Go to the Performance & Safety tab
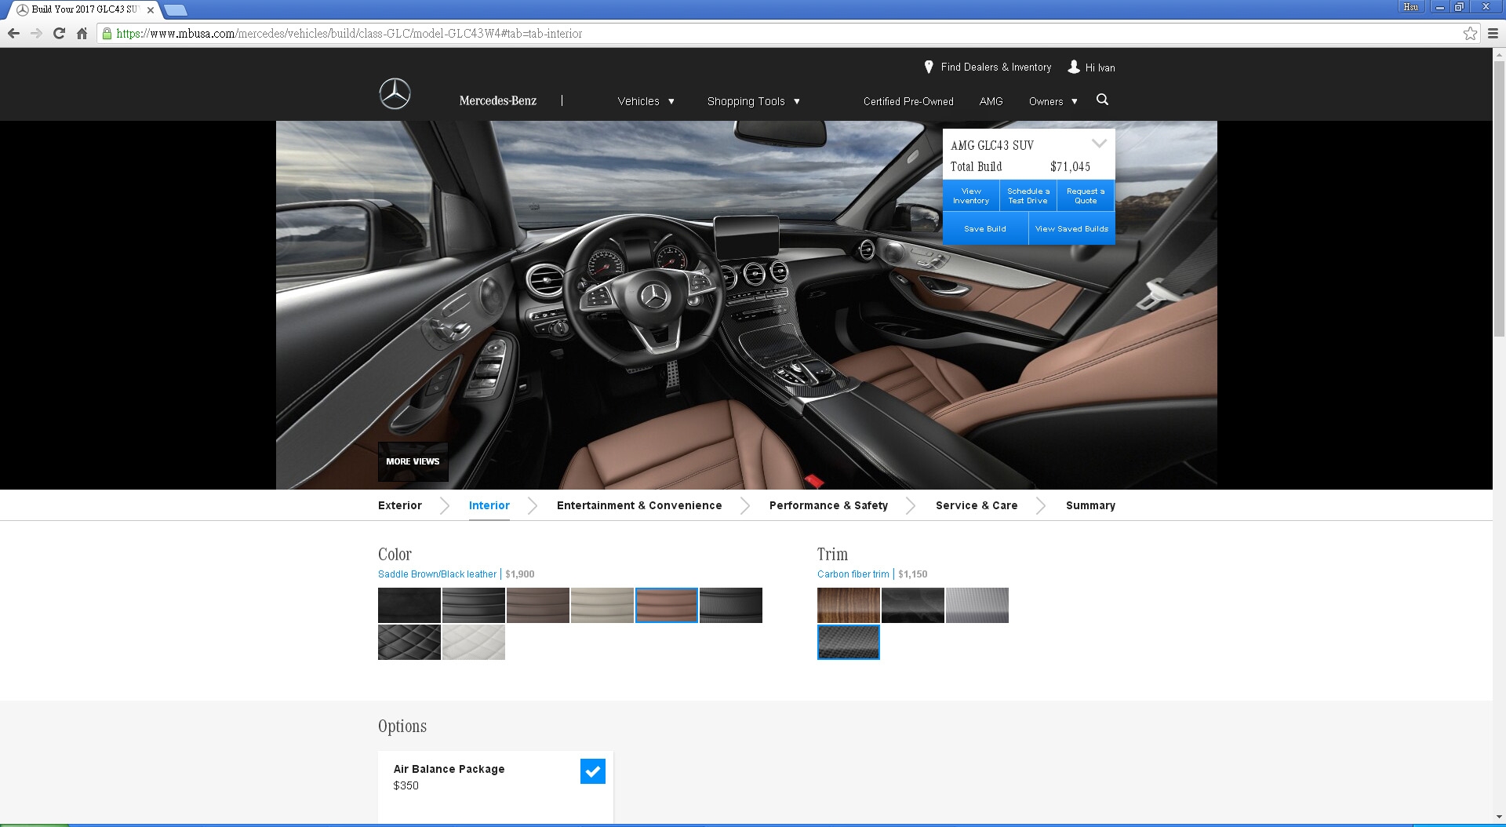The width and height of the screenshot is (1506, 827). click(828, 505)
